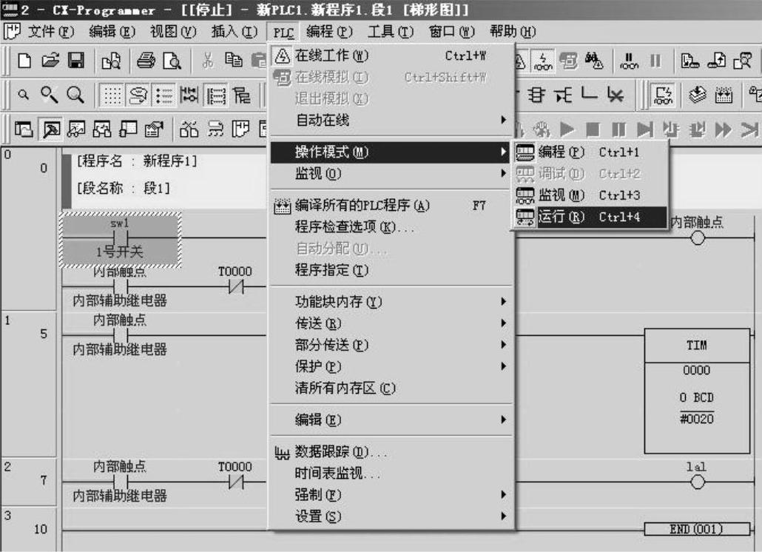
Task: Choose 运行(R) Ctrl+4 operating mode
Action: pyautogui.click(x=590, y=217)
